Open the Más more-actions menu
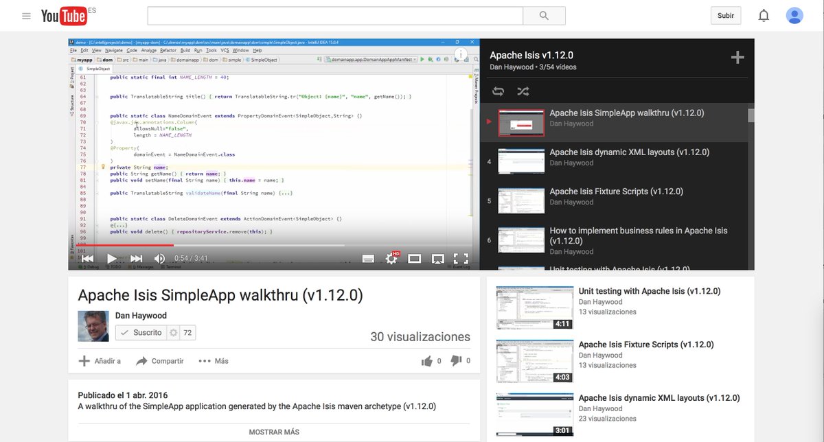The width and height of the screenshot is (824, 442). click(x=214, y=361)
